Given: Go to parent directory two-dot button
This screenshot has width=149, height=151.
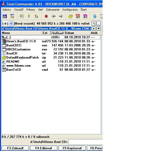Looking at the screenshot, I should [99, 24].
